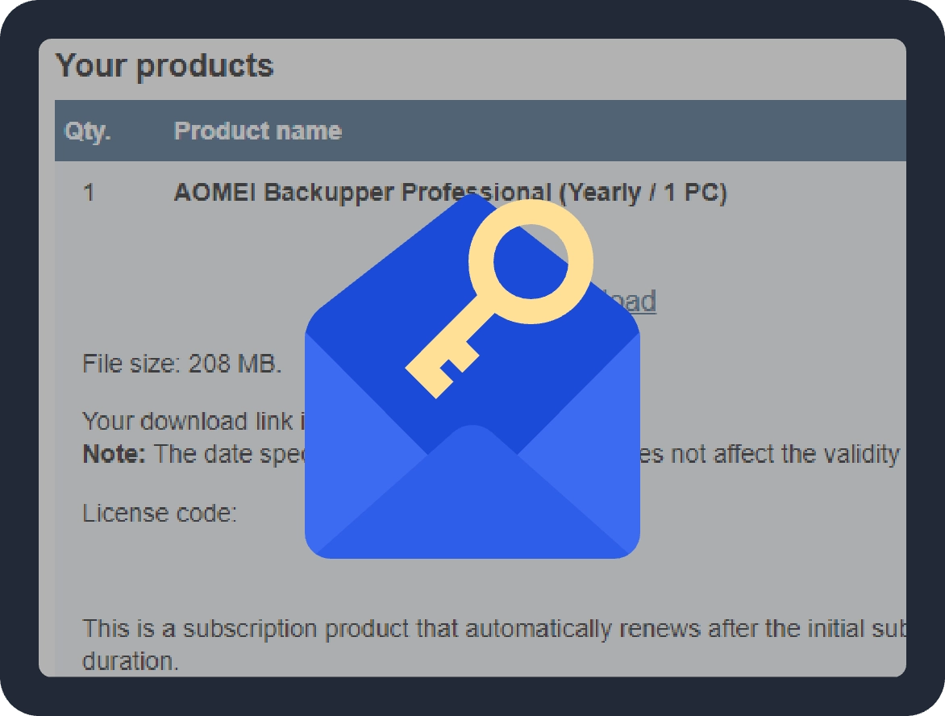The height and width of the screenshot is (716, 945).
Task: Click the ring hole of the key
Action: [x=531, y=261]
